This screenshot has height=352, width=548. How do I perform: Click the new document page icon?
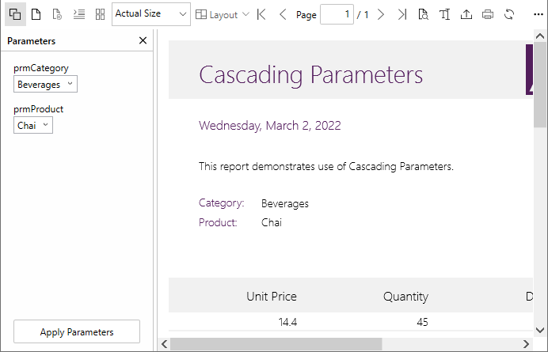36,14
